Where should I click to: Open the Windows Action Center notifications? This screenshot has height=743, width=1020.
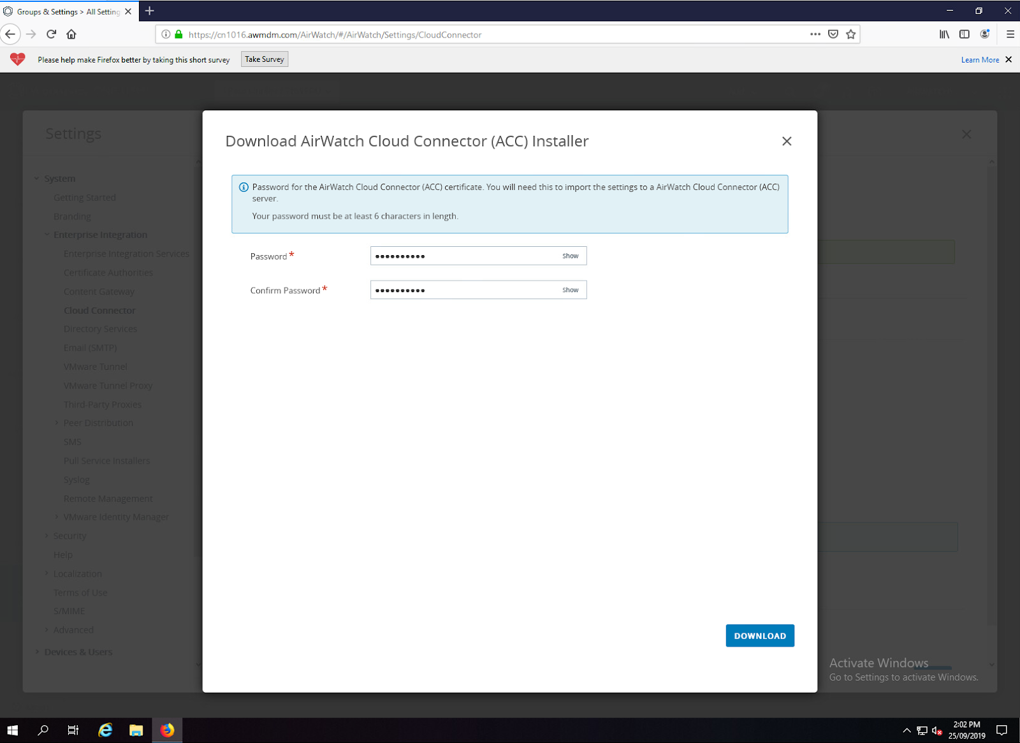pos(1002,730)
